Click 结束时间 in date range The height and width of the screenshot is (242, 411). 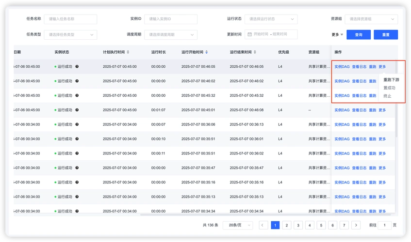click(279, 34)
